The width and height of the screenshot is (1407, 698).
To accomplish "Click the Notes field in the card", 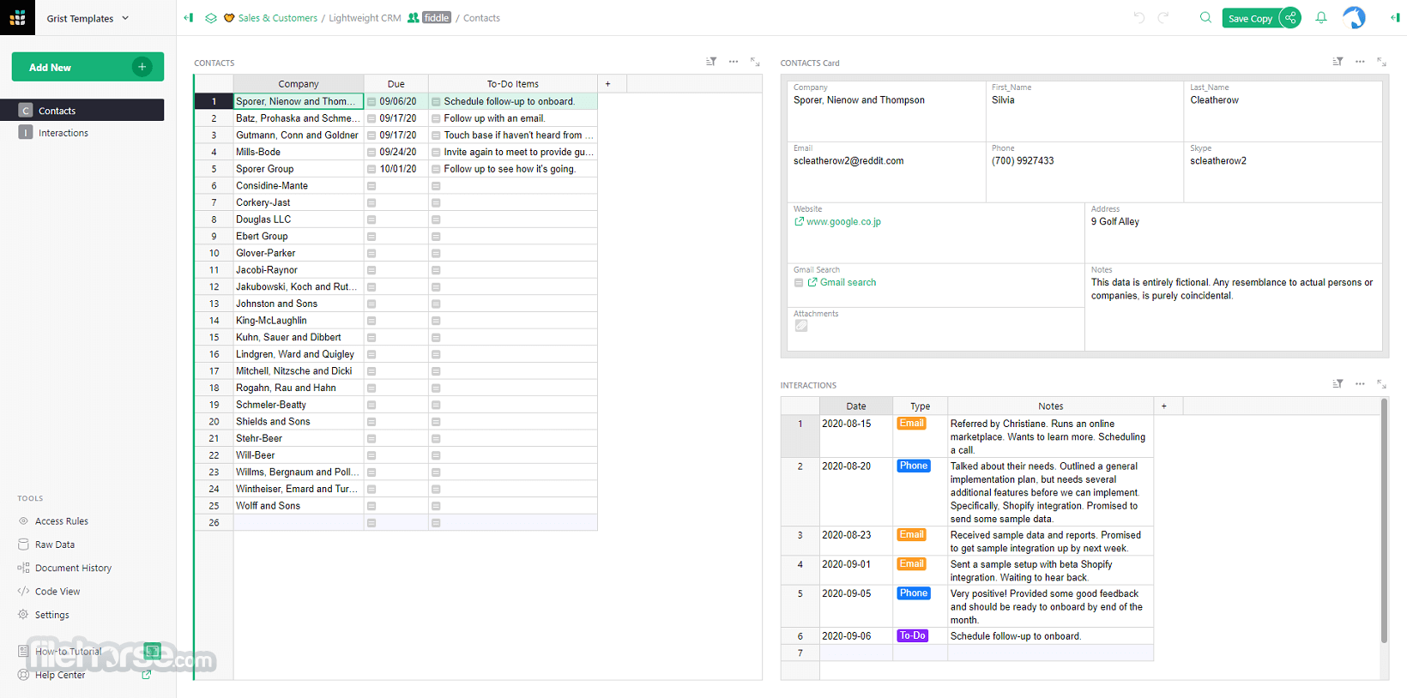I will pos(1233,307).
